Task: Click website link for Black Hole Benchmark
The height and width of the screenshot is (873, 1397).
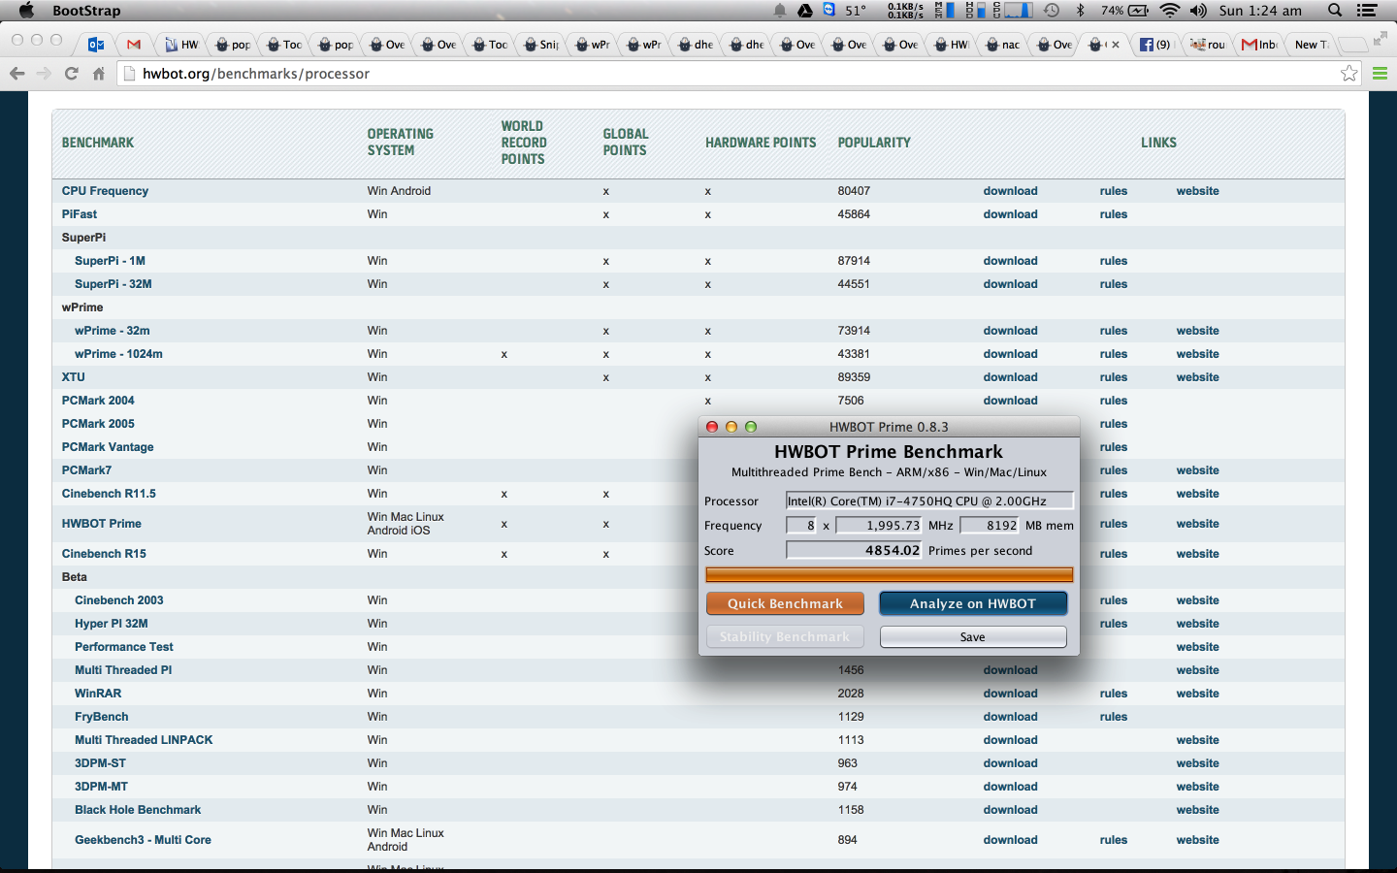Action: point(1197,810)
